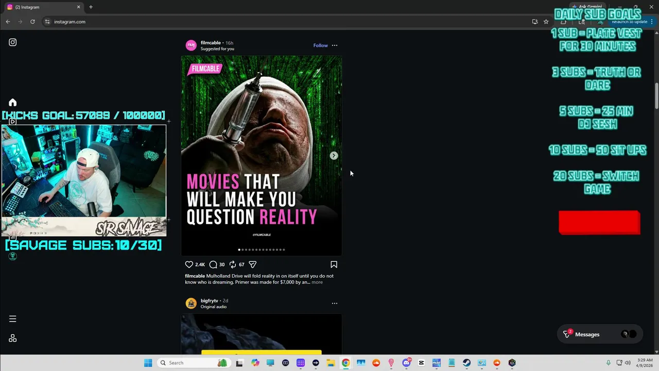Open the Also from Meta grid icon

tap(13, 339)
